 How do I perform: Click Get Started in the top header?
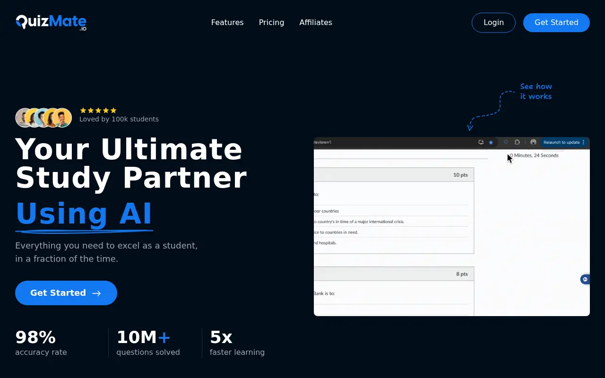tap(556, 22)
